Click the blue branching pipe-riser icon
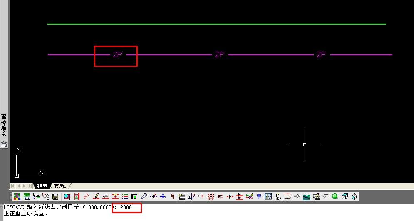Screen dimensions: 414x221 point(192,196)
